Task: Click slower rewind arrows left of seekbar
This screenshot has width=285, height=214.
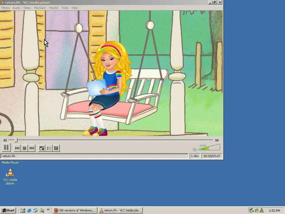Action: (5, 140)
